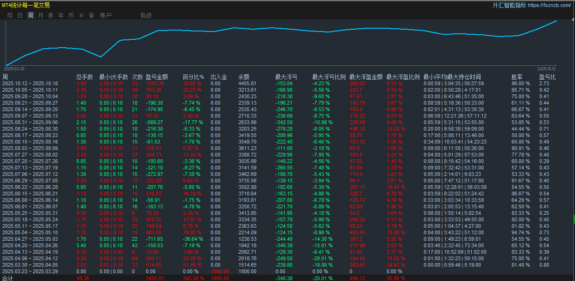Click the 最小|平均|最大持仓时间 column header

pos(452,77)
